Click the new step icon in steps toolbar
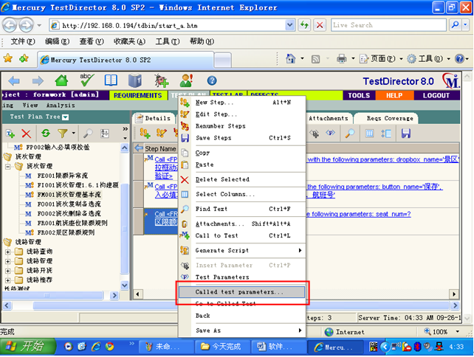 [x=145, y=134]
